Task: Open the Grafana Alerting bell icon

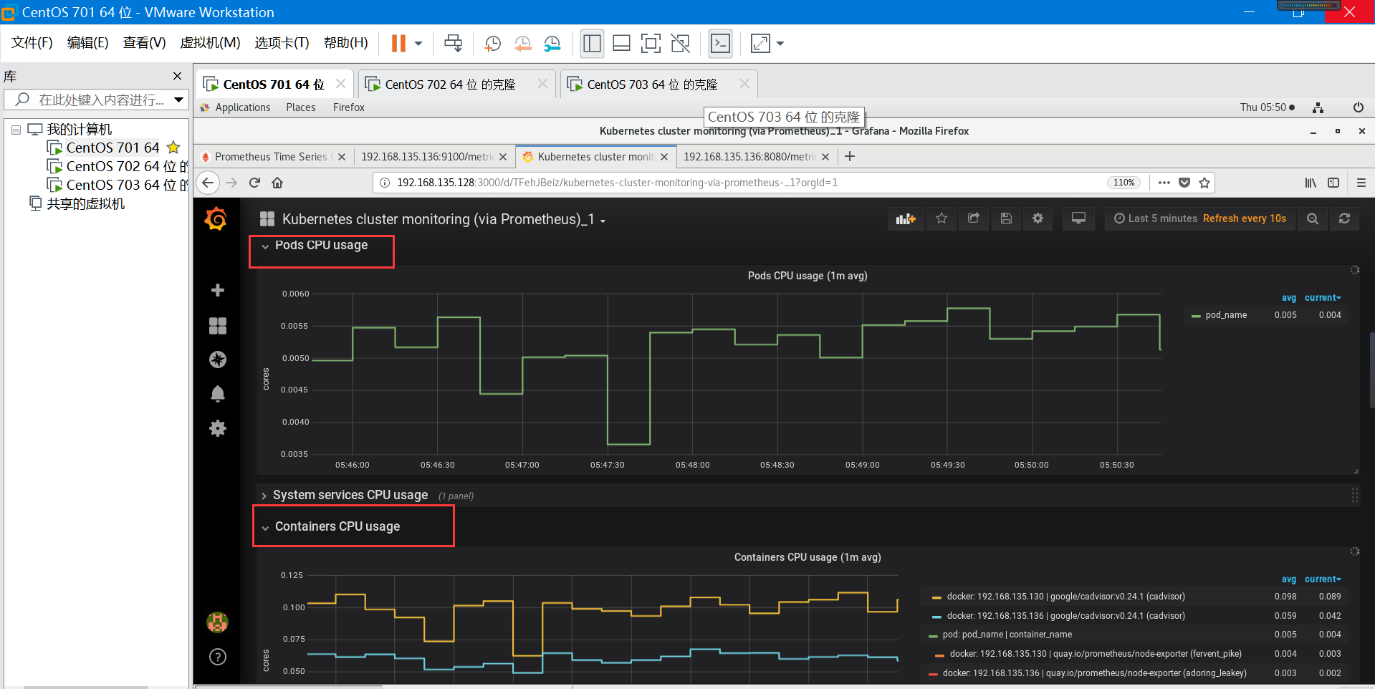Action: (218, 394)
